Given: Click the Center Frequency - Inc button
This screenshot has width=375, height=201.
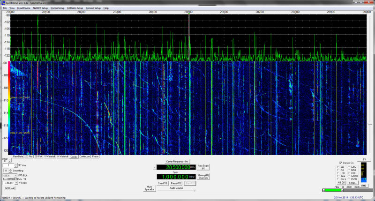Looking at the screenshot, I should tap(177, 162).
